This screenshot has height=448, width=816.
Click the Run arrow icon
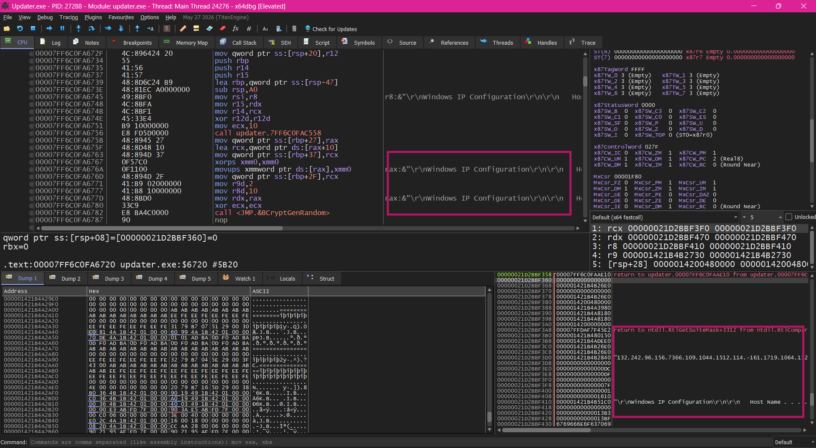pos(49,29)
